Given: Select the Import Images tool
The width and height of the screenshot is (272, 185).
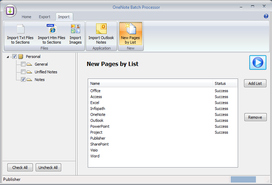Looking at the screenshot, I should coord(76,34).
